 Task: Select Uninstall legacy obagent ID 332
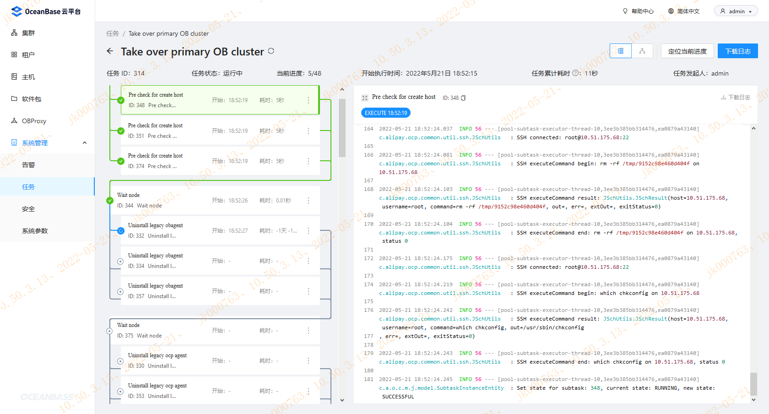220,230
